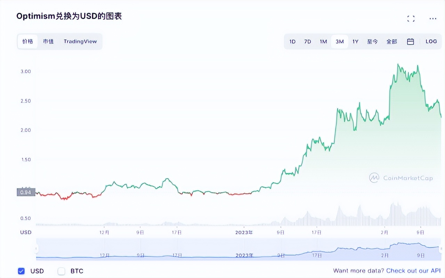This screenshot has height=278, width=445.
Task: Click the right handle of the range navigator
Action: [440, 249]
